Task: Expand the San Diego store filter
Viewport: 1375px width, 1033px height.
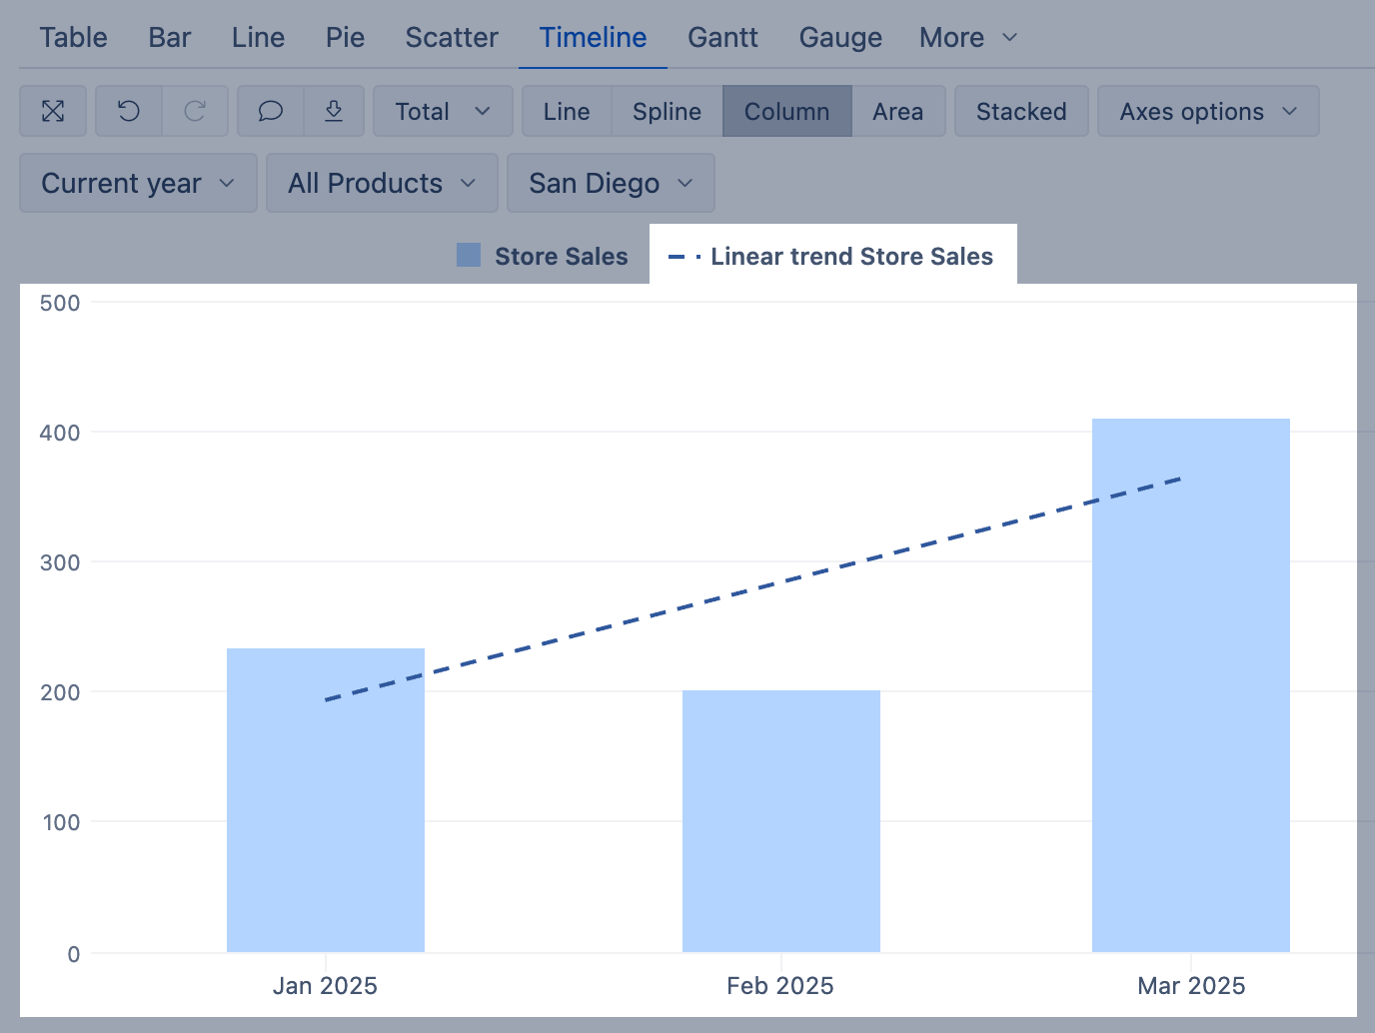Action: pyautogui.click(x=610, y=183)
